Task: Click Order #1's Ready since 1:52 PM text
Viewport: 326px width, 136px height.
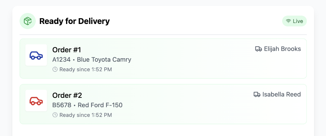Action: click(x=86, y=69)
